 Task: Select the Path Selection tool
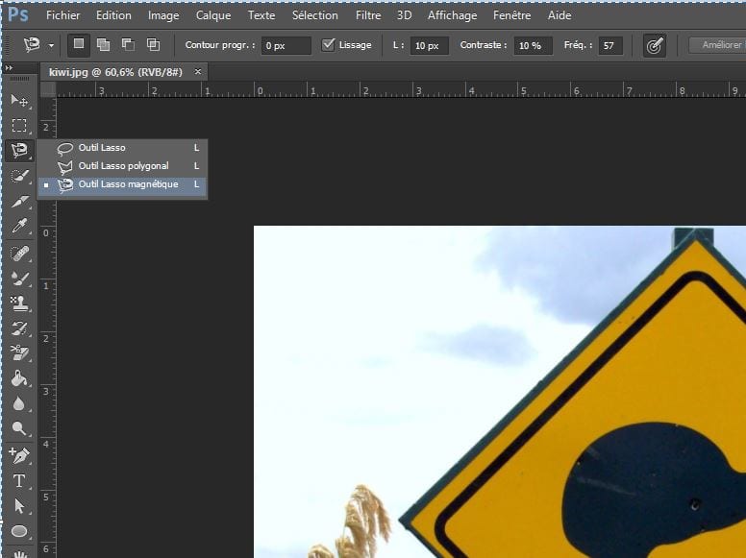pos(19,506)
